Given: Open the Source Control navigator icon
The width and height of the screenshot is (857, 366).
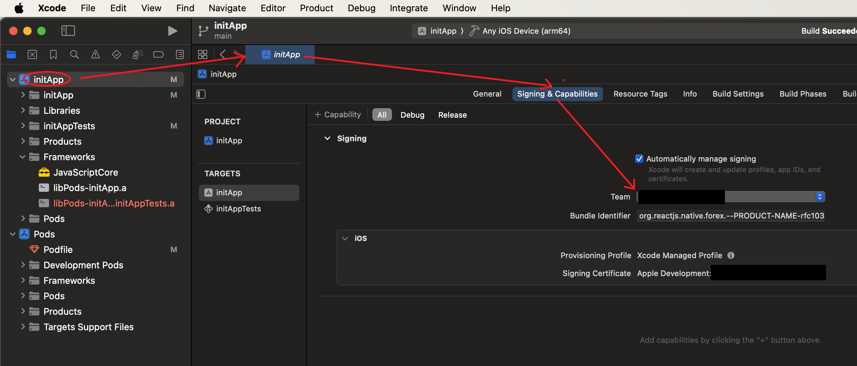Looking at the screenshot, I should (x=32, y=54).
